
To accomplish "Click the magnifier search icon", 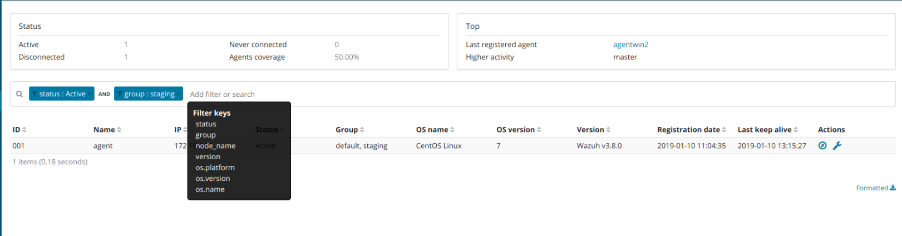I will [x=19, y=94].
